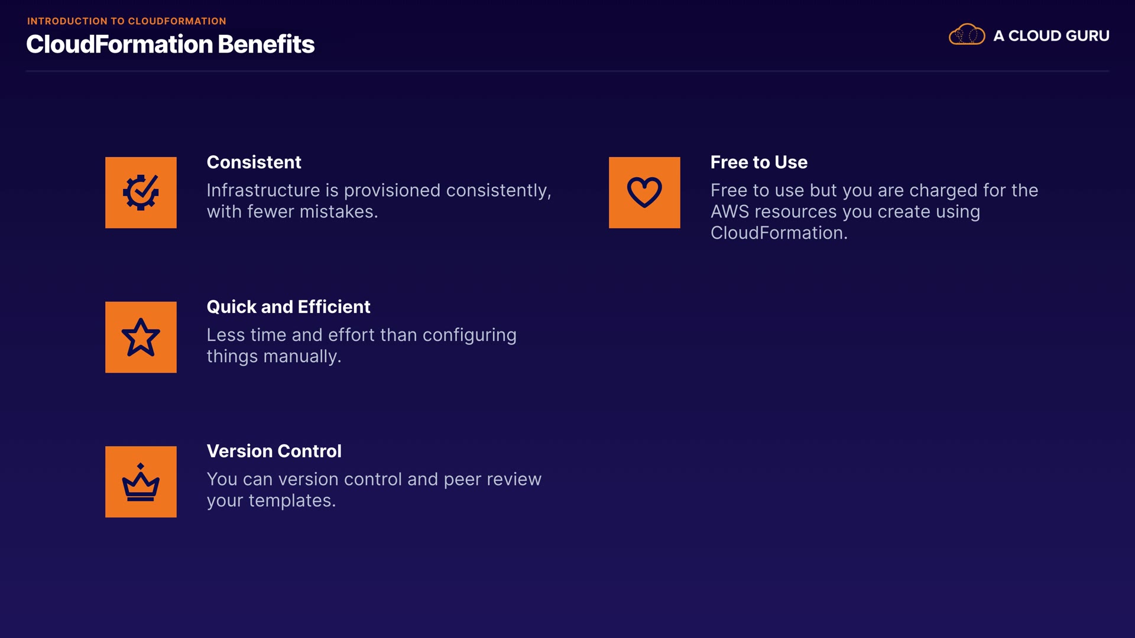Select the 'Free to Use' heading
Image resolution: width=1135 pixels, height=638 pixels.
pos(758,162)
